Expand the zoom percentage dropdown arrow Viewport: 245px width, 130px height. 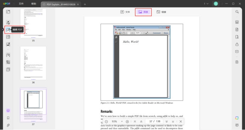tap(122, 122)
